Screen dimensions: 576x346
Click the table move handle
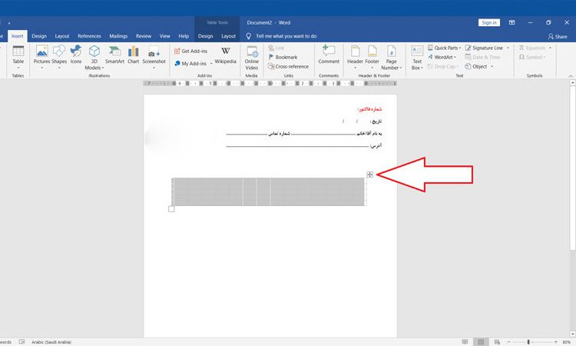point(370,175)
